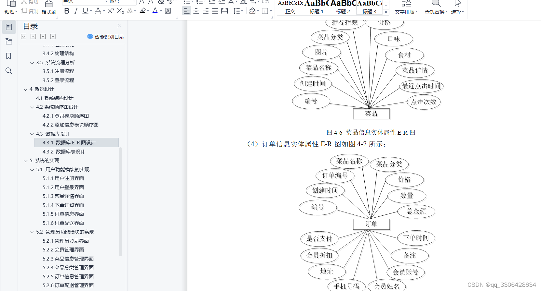The width and height of the screenshot is (541, 291).
Task: Toggle bold formatting
Action: 67,11
